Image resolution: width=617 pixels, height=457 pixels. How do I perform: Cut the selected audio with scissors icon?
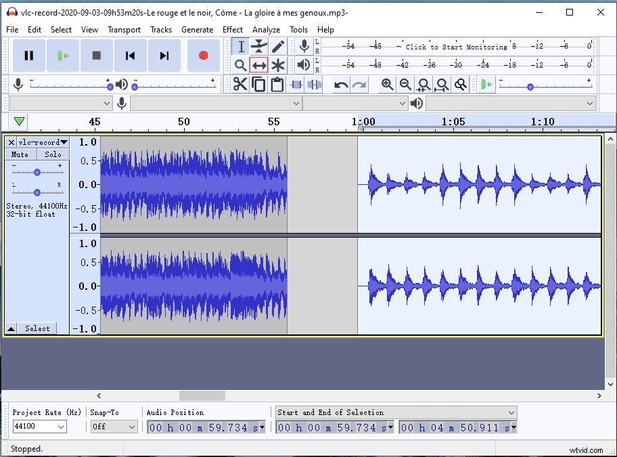click(x=239, y=84)
